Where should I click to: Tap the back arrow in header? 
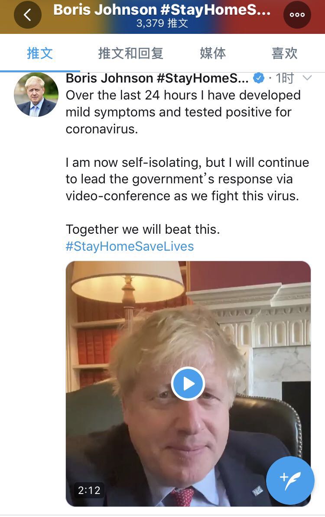pyautogui.click(x=27, y=15)
